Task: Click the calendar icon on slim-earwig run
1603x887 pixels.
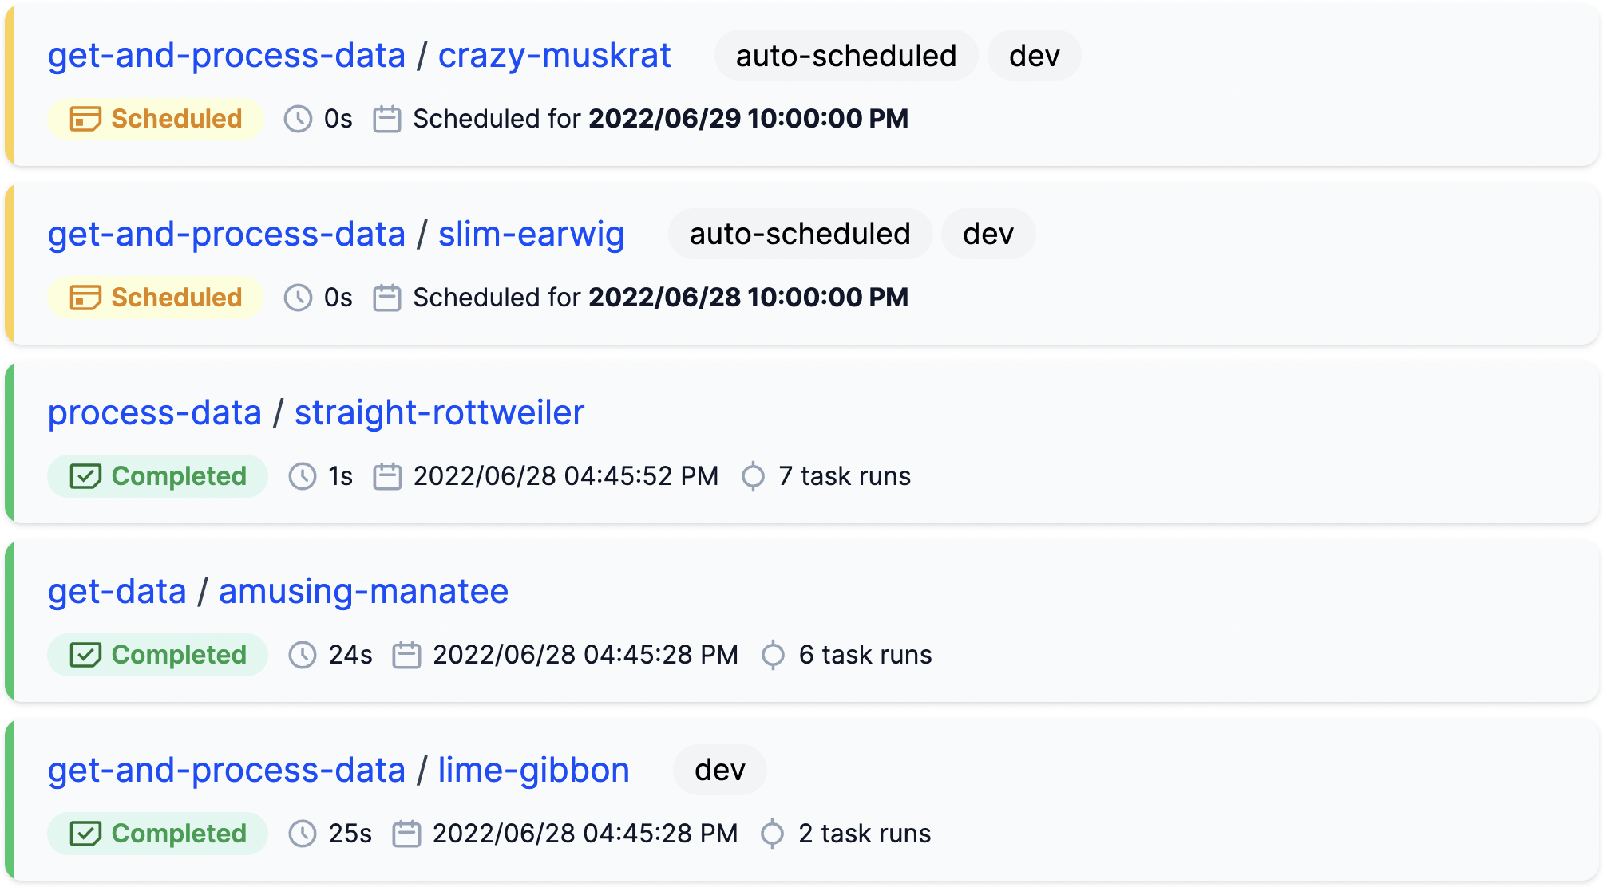Action: point(387,298)
